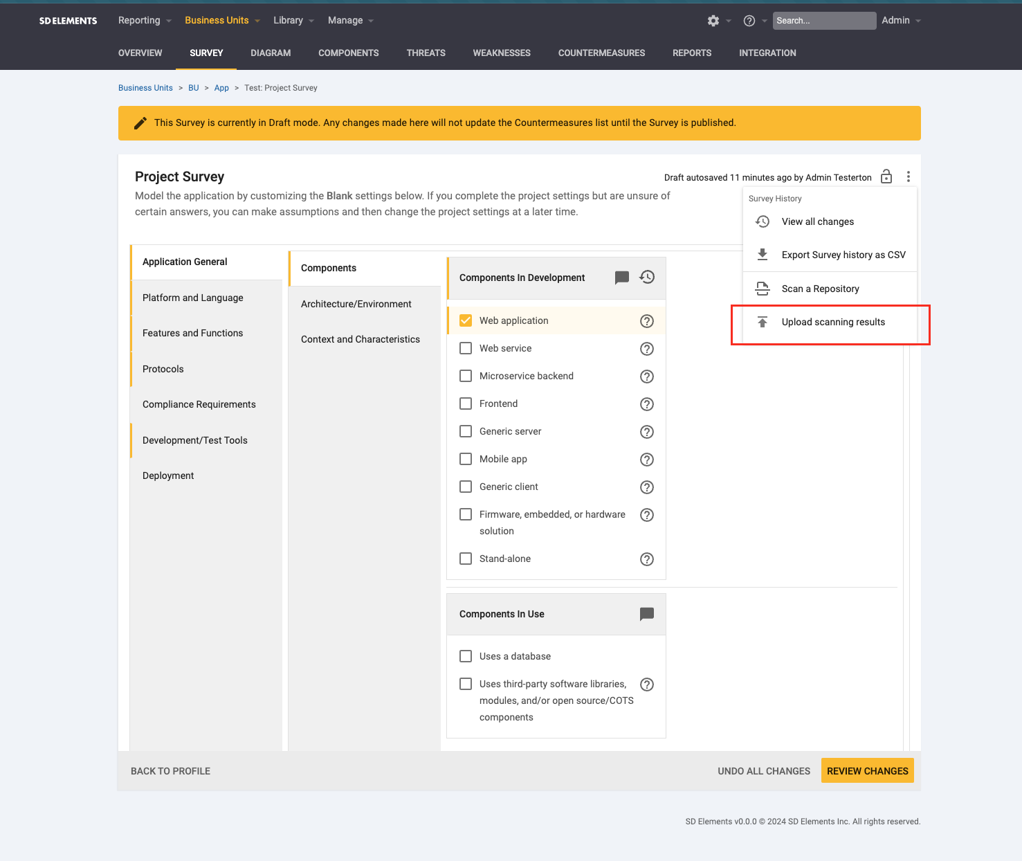Click the REVIEW CHANGES button
The width and height of the screenshot is (1022, 861).
[867, 770]
